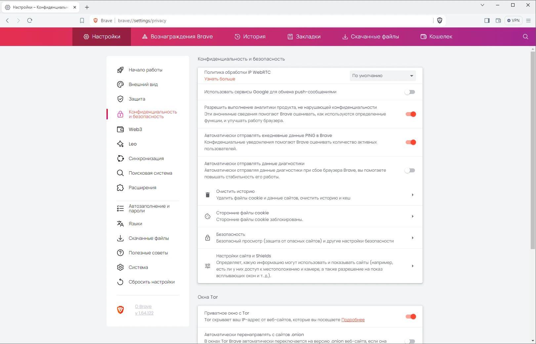The image size is (536, 344).
Task: Expand Безопасность section arrow
Action: (412, 238)
